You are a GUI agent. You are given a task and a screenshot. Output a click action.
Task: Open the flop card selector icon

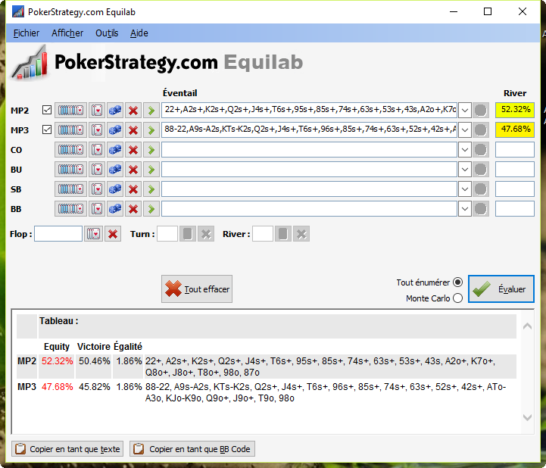(x=94, y=234)
